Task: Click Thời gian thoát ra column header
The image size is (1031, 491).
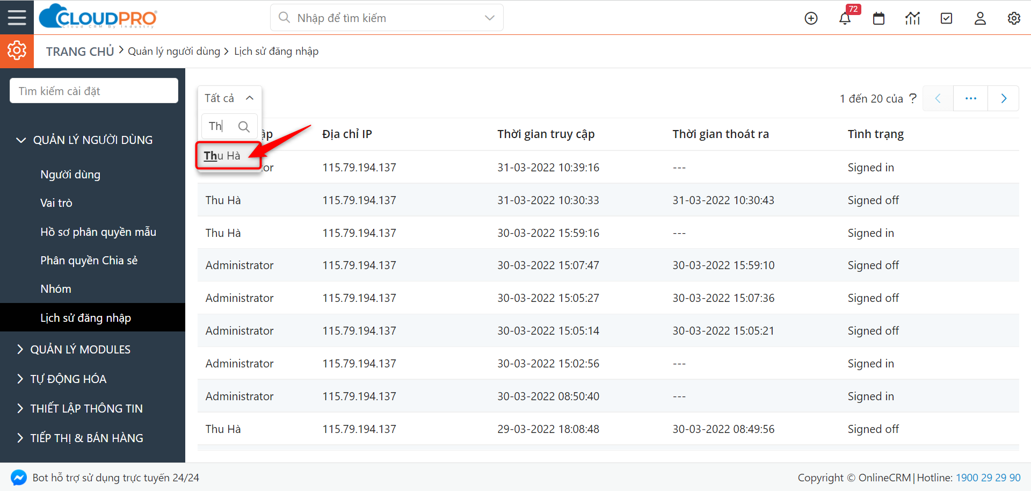Action: pos(721,134)
